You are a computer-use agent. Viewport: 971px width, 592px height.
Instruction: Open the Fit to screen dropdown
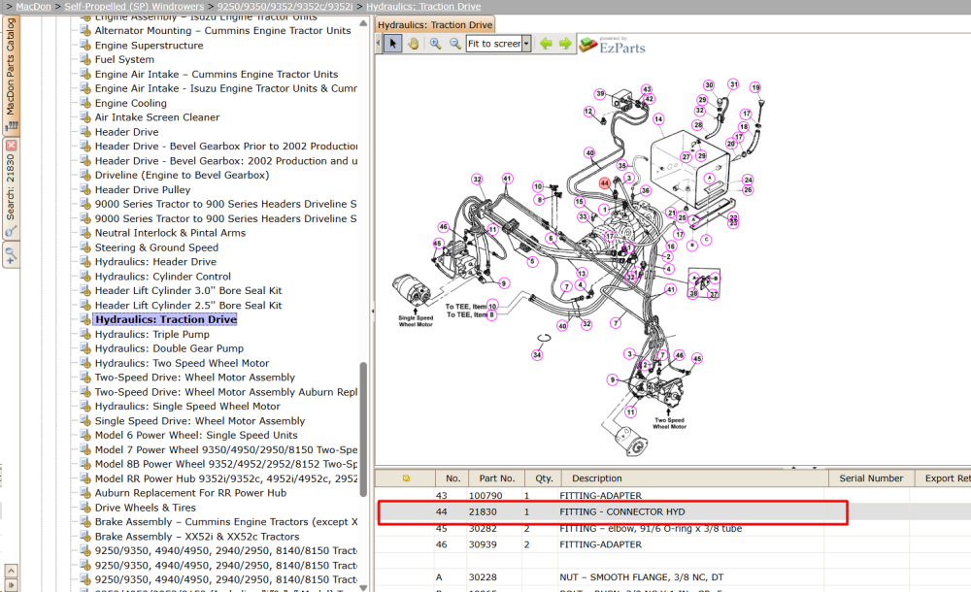point(526,44)
